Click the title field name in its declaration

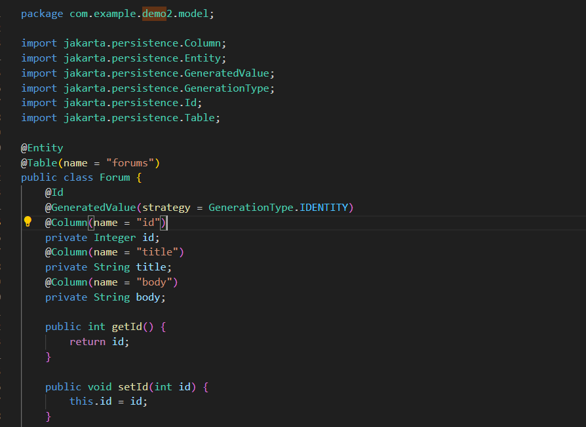[x=151, y=267]
